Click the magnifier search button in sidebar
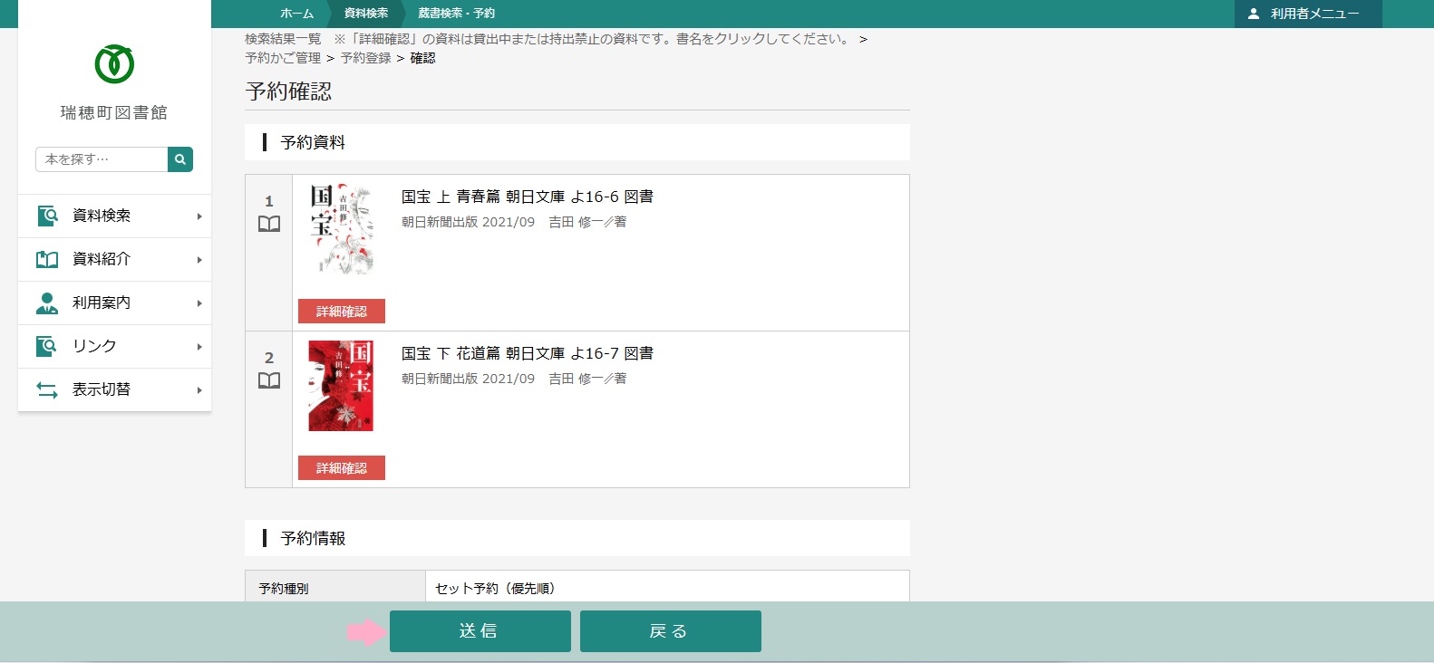Image resolution: width=1434 pixels, height=663 pixels. coord(179,159)
